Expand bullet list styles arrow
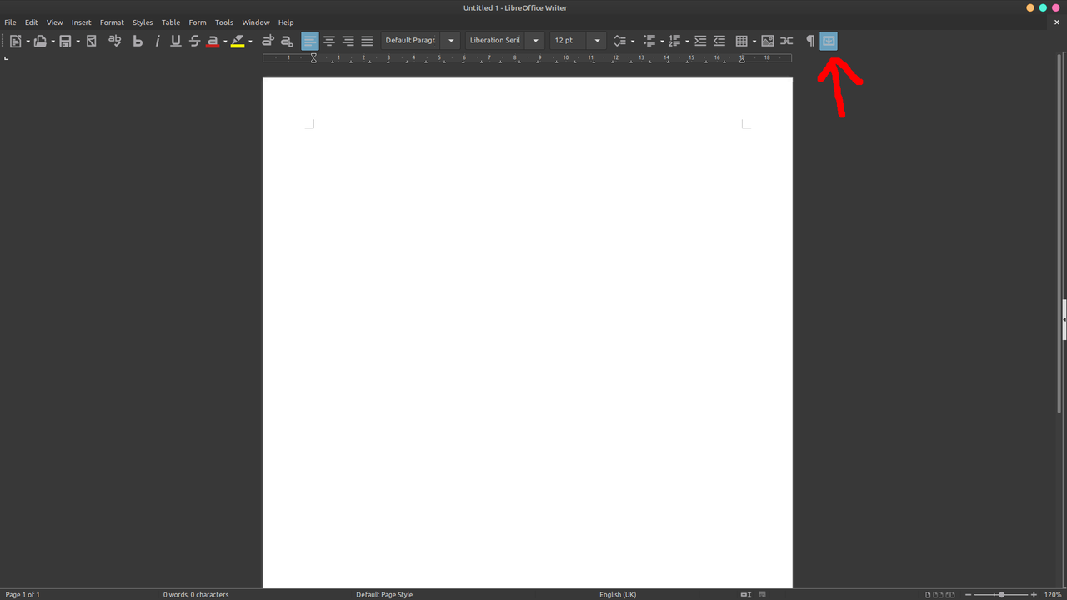This screenshot has height=600, width=1067. pyautogui.click(x=662, y=42)
